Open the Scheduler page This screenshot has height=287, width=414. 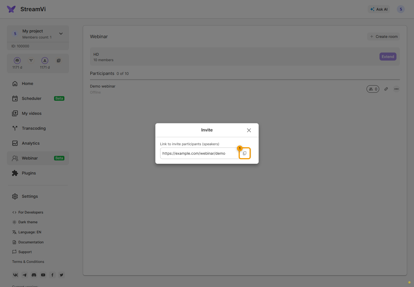[x=38, y=98]
